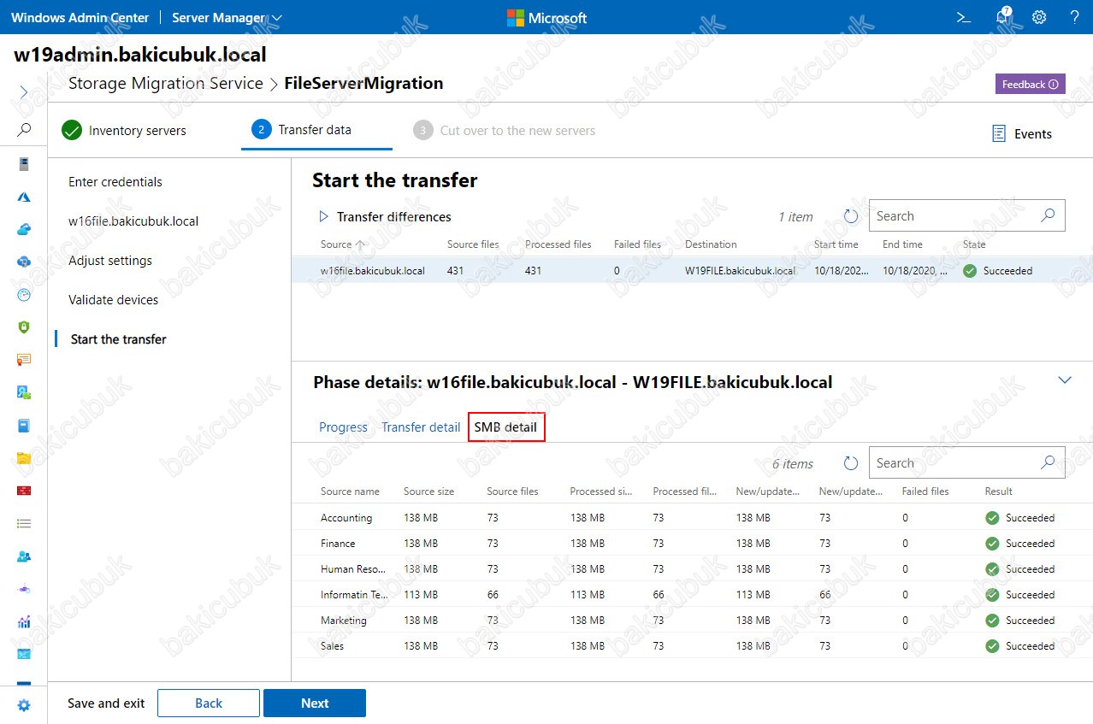Image resolution: width=1093 pixels, height=724 pixels.
Task: Open the two-people Local users icon
Action: (x=24, y=556)
